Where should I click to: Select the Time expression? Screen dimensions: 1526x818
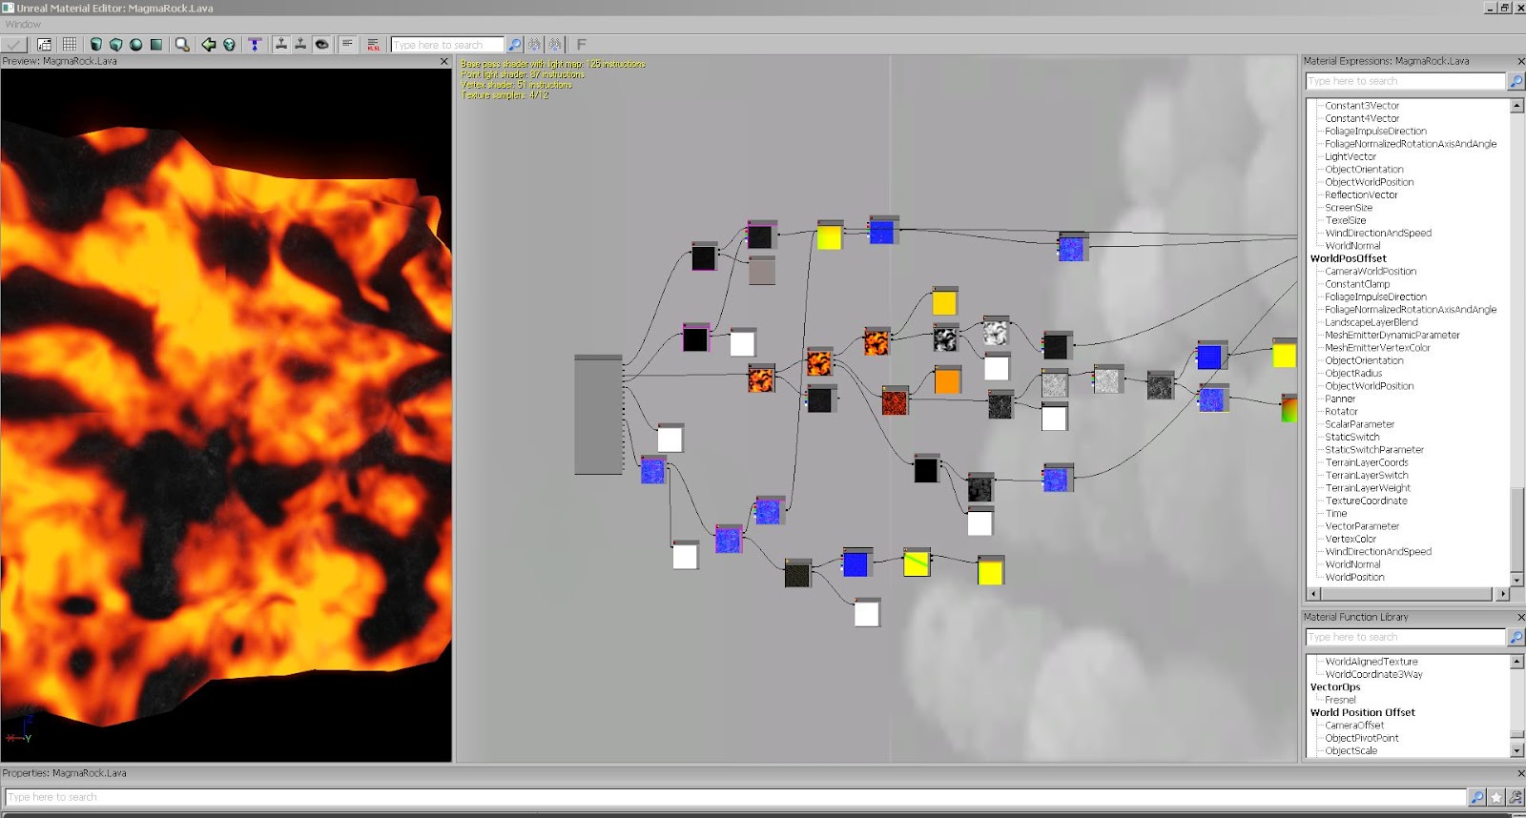pos(1336,513)
